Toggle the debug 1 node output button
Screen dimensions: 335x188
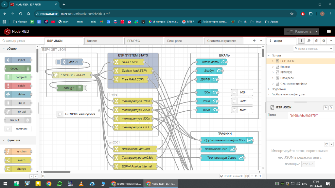click(85, 88)
